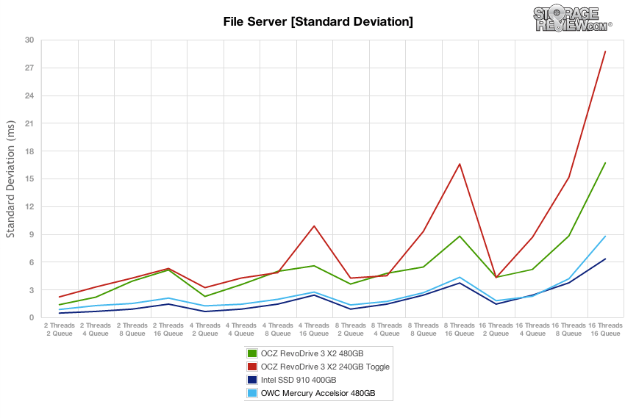625x418 pixels.
Task: Click the light blue OWC Mercury Accelsior swatch
Action: [x=252, y=393]
